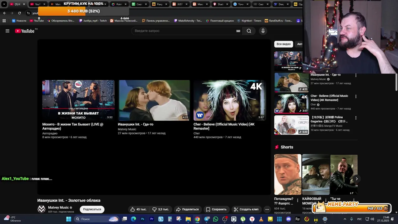Like the video with 45 тыс. likes
This screenshot has width=398, height=224.
pos(138,209)
